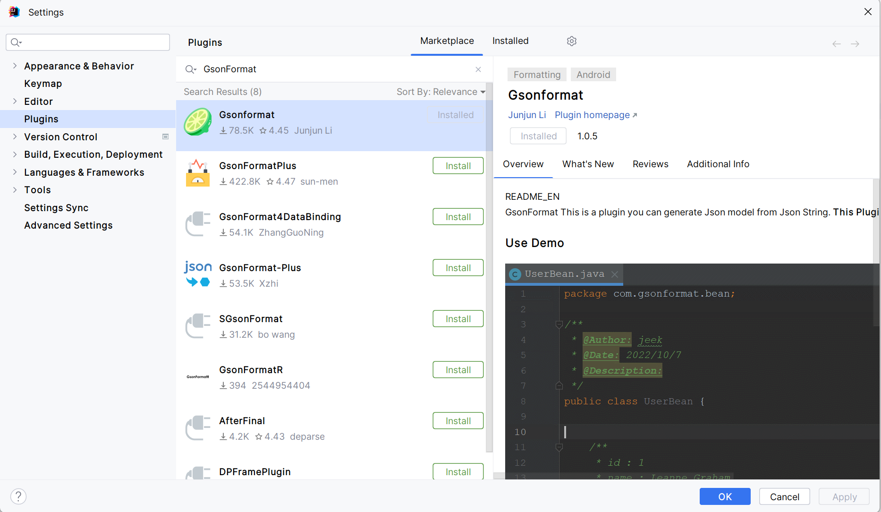Viewport: 881px width, 512px height.
Task: Navigate back with the left arrow
Action: point(837,44)
